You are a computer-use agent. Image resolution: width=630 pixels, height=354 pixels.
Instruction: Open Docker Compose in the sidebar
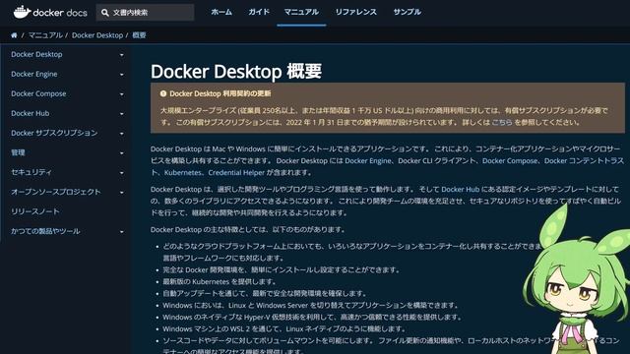point(38,93)
